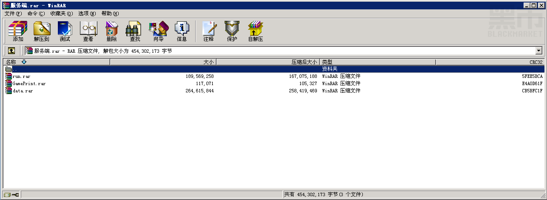Open the 命令(C) menu
Viewport: 547px width, 200px height.
click(36, 14)
